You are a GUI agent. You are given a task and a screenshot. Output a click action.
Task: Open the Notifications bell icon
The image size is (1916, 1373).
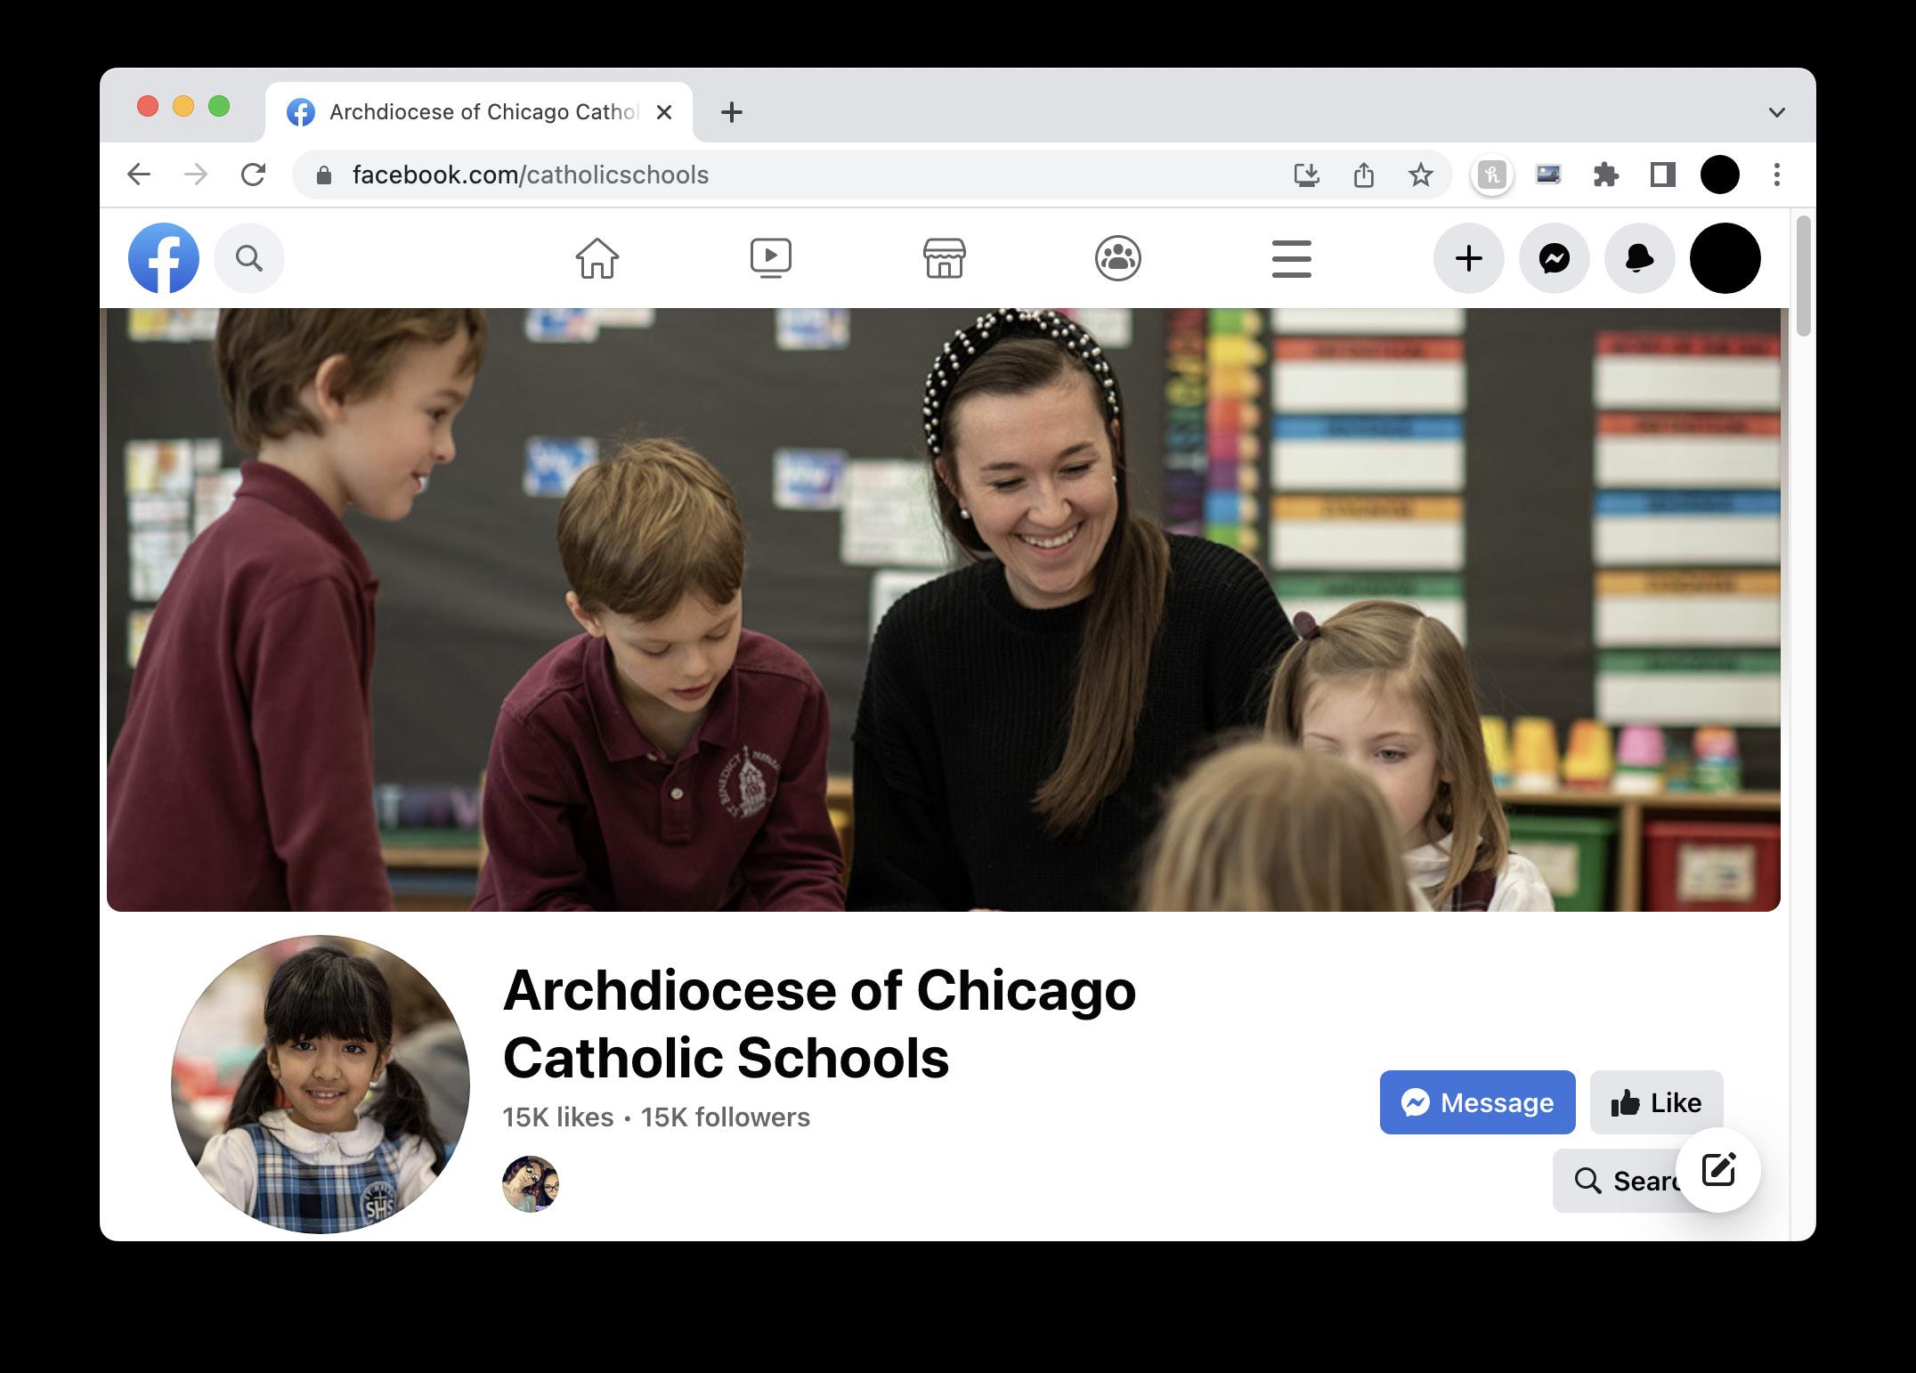[x=1639, y=259]
